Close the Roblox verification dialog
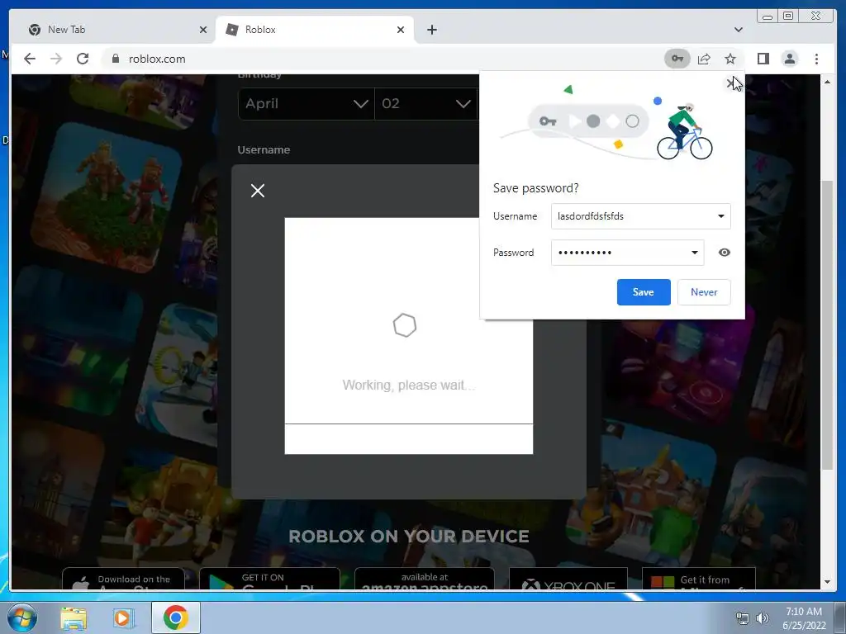The height and width of the screenshot is (634, 846). click(258, 191)
